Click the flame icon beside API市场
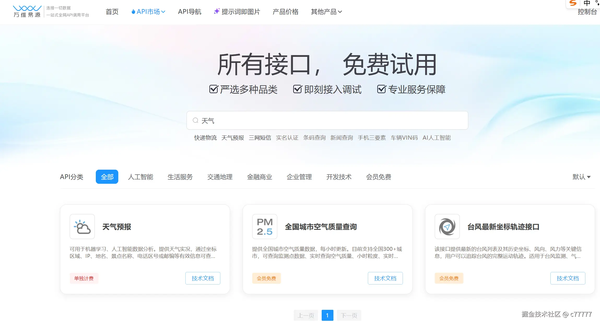Image resolution: width=600 pixels, height=326 pixels. 133,12
